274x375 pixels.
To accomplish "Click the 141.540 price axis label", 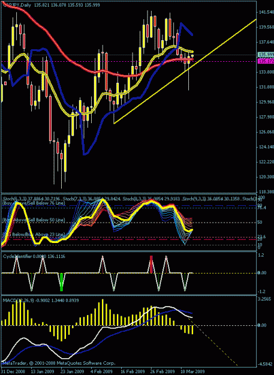I will point(266,12).
